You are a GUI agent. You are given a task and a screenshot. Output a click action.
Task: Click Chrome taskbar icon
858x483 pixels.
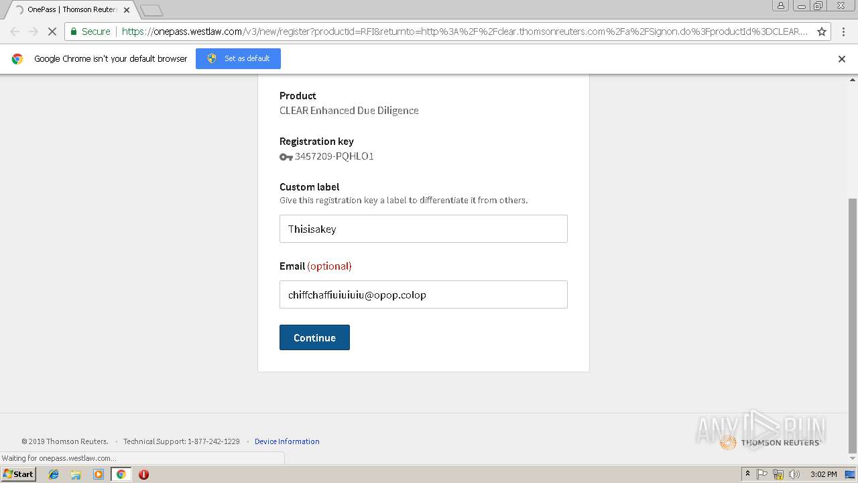coord(121,474)
